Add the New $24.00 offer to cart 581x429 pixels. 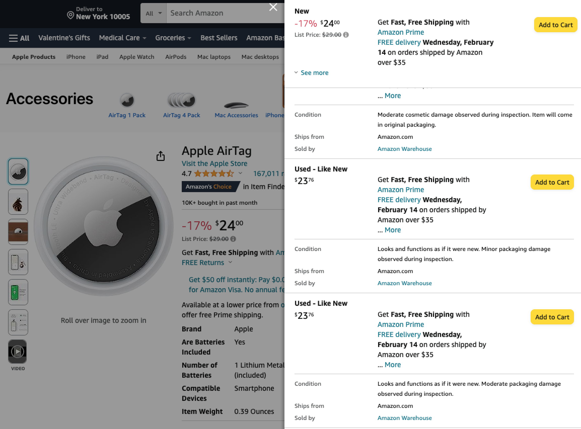click(555, 25)
